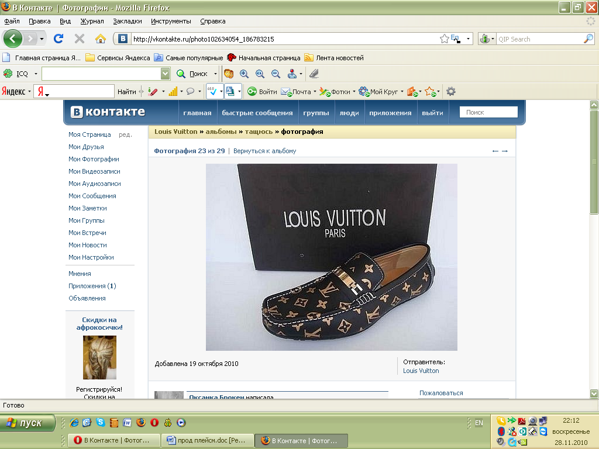Open the Журнал menu
The width and height of the screenshot is (599, 449).
pos(92,22)
